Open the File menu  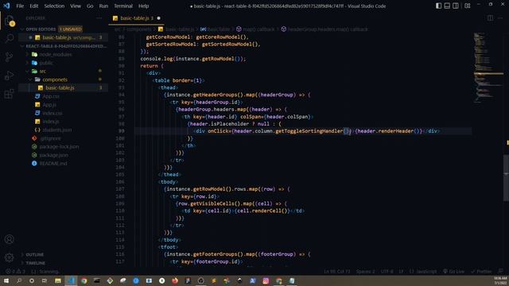coord(20,6)
